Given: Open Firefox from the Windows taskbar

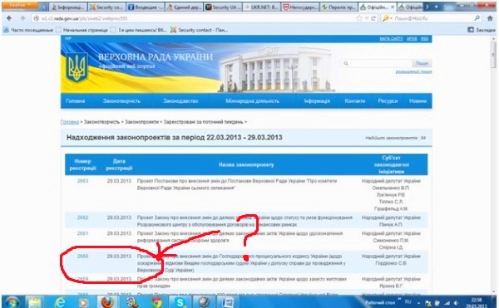Looking at the screenshot, I should [x=107, y=301].
